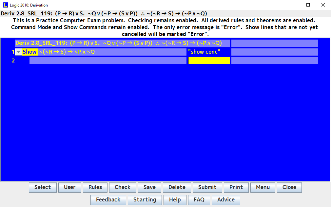The width and height of the screenshot is (331, 207).
Task: Close the derivation with Close button
Action: [289, 187]
